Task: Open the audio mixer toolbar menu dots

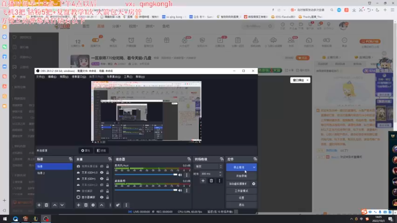Action: 126,205
